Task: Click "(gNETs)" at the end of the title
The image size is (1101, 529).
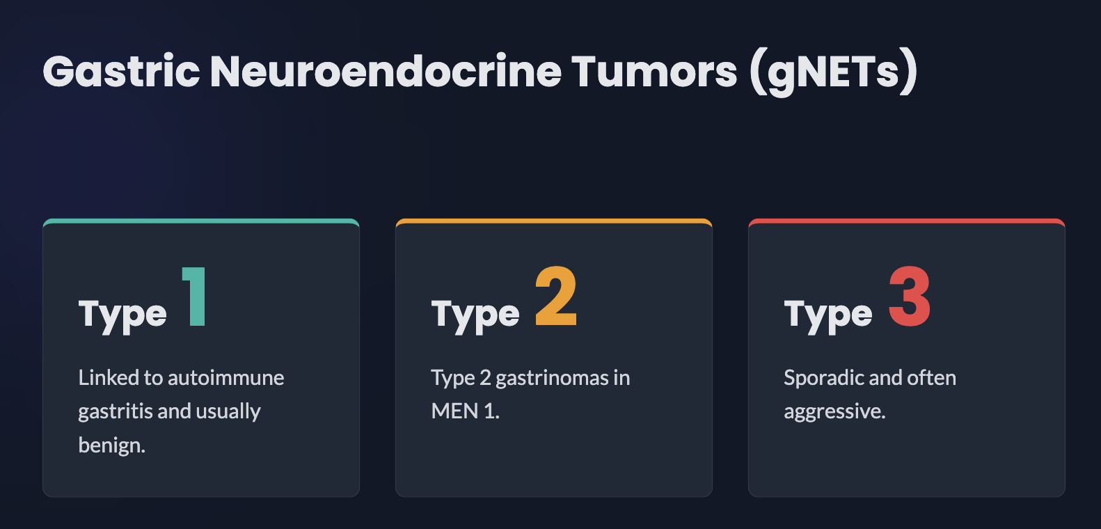Action: 834,72
